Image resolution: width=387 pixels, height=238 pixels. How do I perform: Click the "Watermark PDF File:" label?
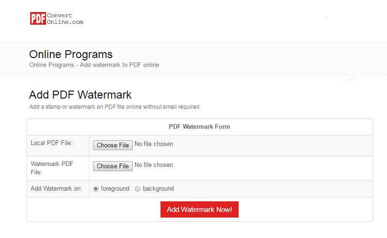(x=52, y=167)
